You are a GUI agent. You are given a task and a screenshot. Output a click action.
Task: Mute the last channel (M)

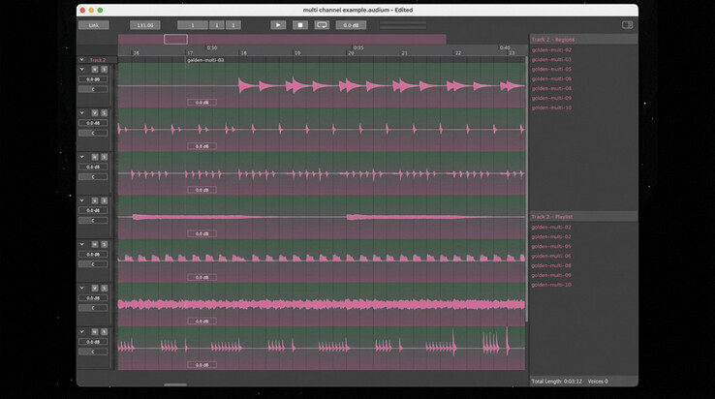tap(94, 332)
